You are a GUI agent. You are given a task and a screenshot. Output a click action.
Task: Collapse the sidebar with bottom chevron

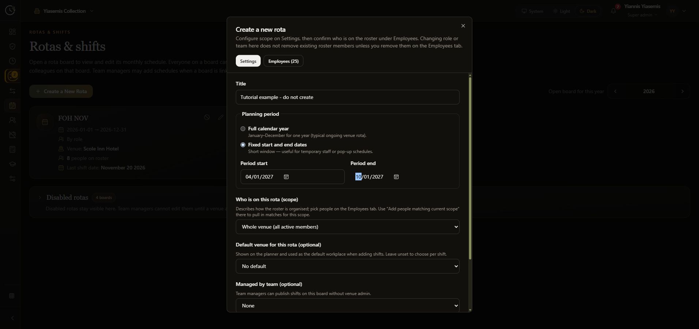click(x=12, y=318)
